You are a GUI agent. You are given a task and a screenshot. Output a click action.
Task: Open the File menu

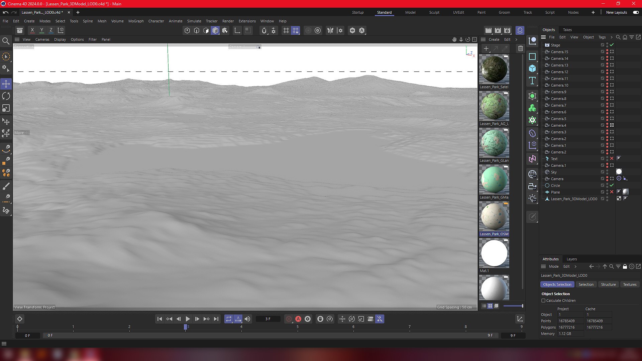click(x=5, y=21)
